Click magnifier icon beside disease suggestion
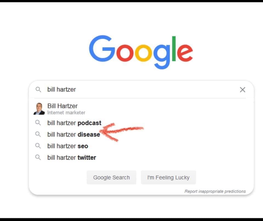The height and width of the screenshot is (221, 263). 38,134
